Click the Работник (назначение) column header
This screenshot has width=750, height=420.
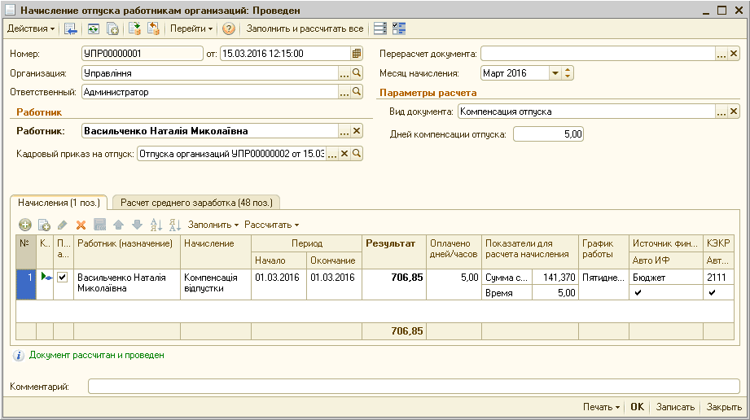(x=127, y=252)
